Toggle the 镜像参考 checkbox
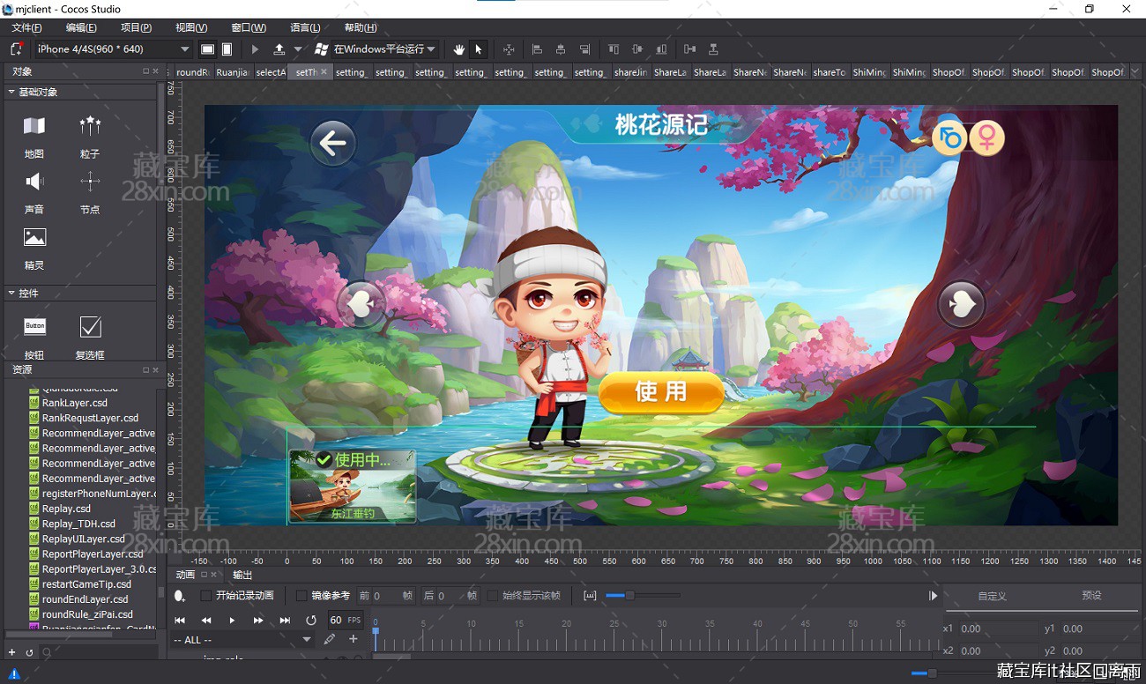Image resolution: width=1146 pixels, height=684 pixels. tap(301, 596)
